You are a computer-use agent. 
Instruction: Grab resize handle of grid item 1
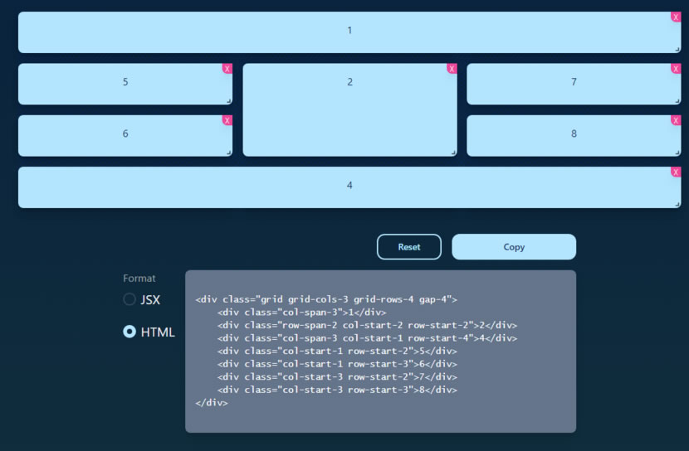pos(677,49)
